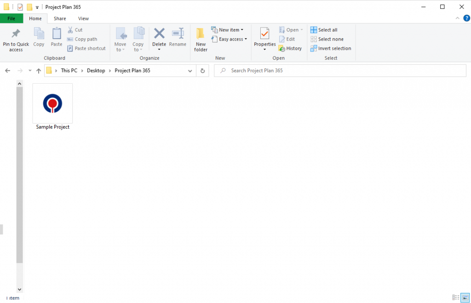Click the Paste clipboard icon

(57, 34)
